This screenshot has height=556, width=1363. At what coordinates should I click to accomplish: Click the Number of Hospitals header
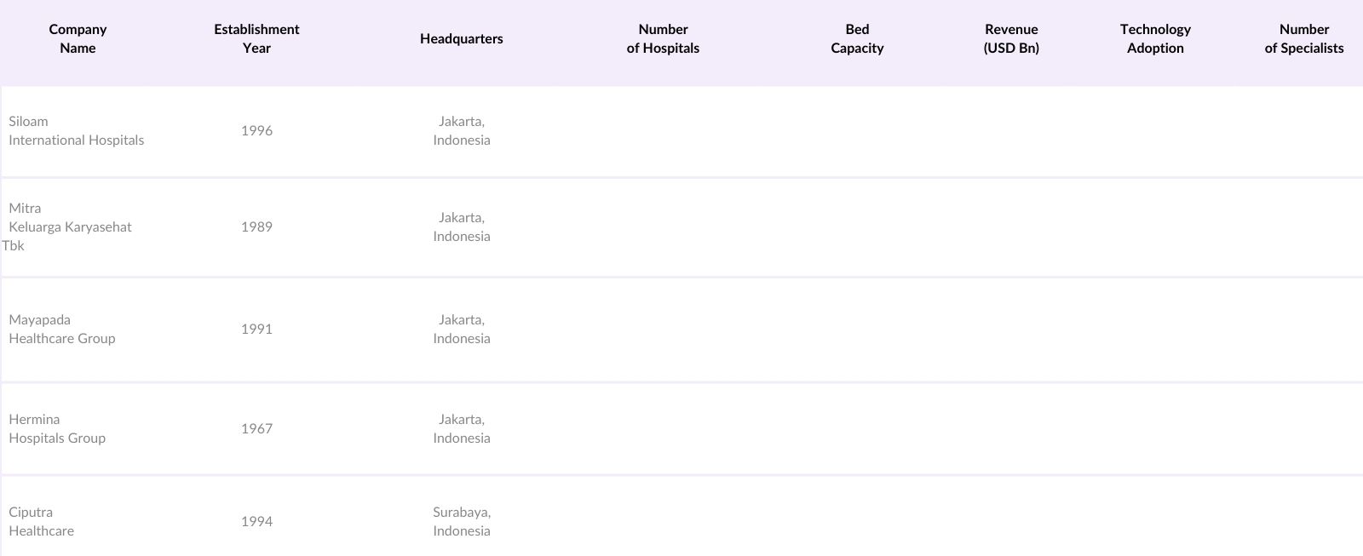click(x=663, y=39)
